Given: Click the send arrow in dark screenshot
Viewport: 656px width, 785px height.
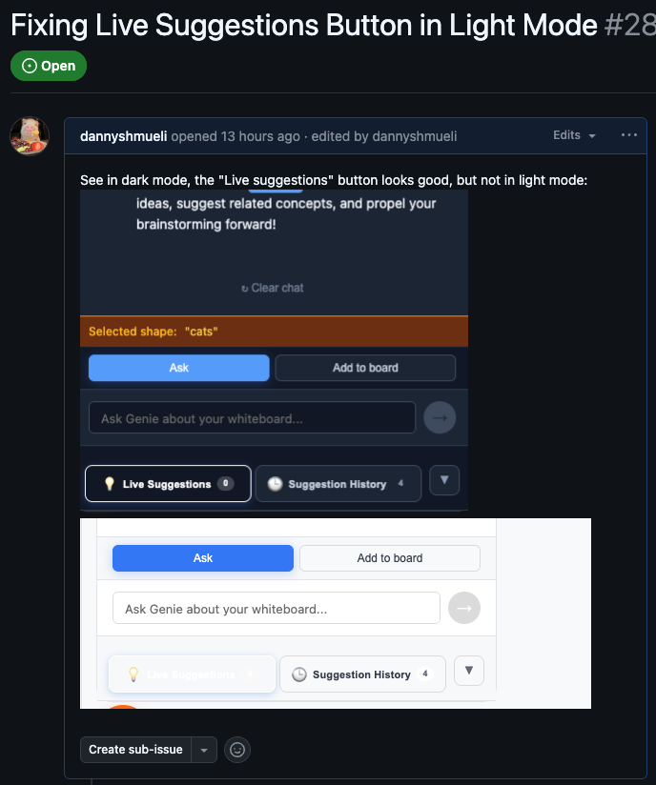Looking at the screenshot, I should (x=440, y=417).
